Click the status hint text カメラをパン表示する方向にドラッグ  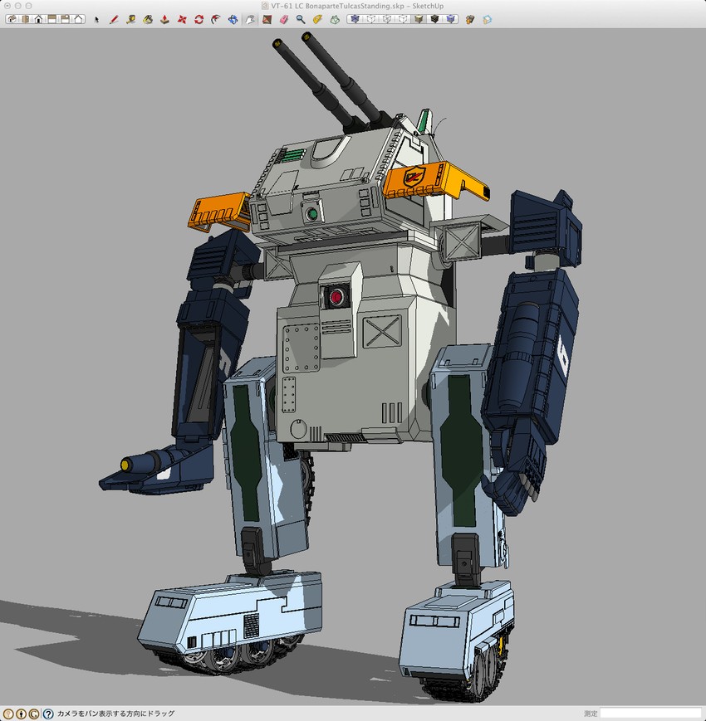coord(115,714)
